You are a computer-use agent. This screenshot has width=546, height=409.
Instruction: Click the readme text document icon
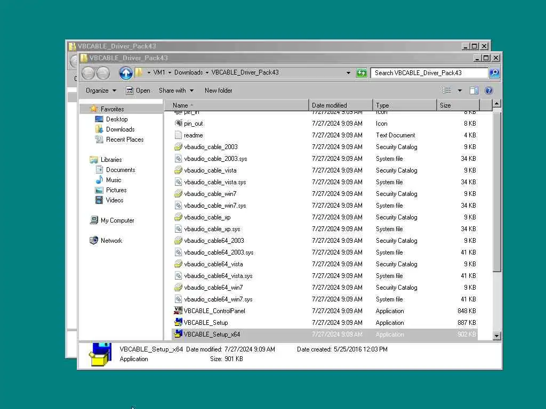(178, 135)
